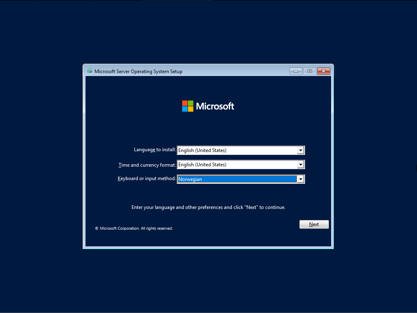The height and width of the screenshot is (313, 417).
Task: Maximize the Setup window
Action: click(309, 71)
